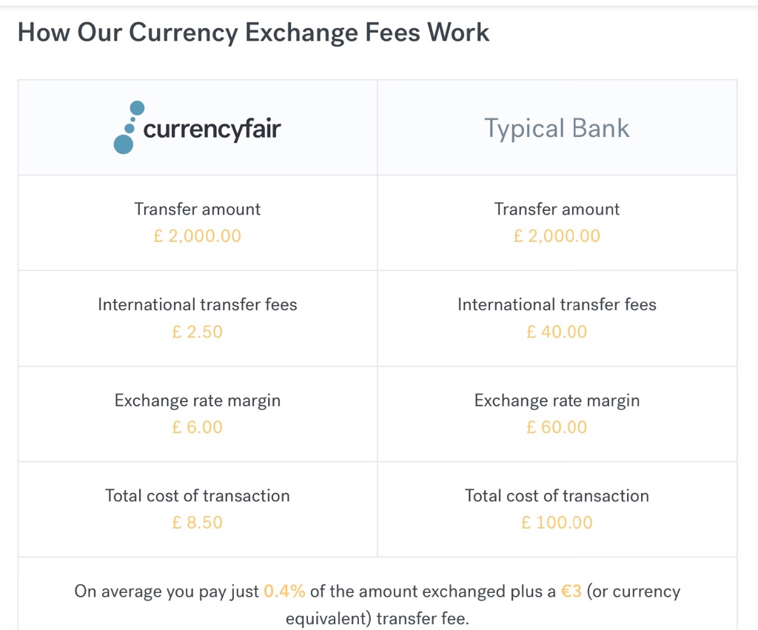Select bank international transfer fee £ 40.00
The image size is (758, 630).
(x=557, y=332)
